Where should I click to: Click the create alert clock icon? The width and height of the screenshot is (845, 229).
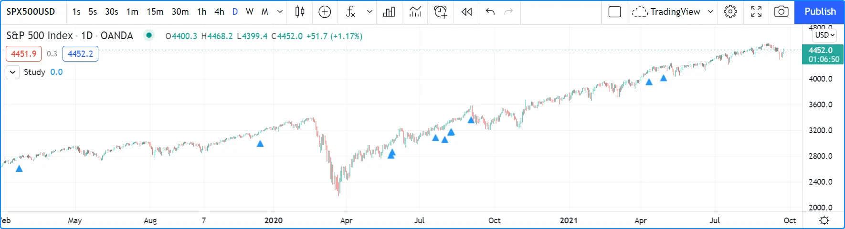point(440,12)
